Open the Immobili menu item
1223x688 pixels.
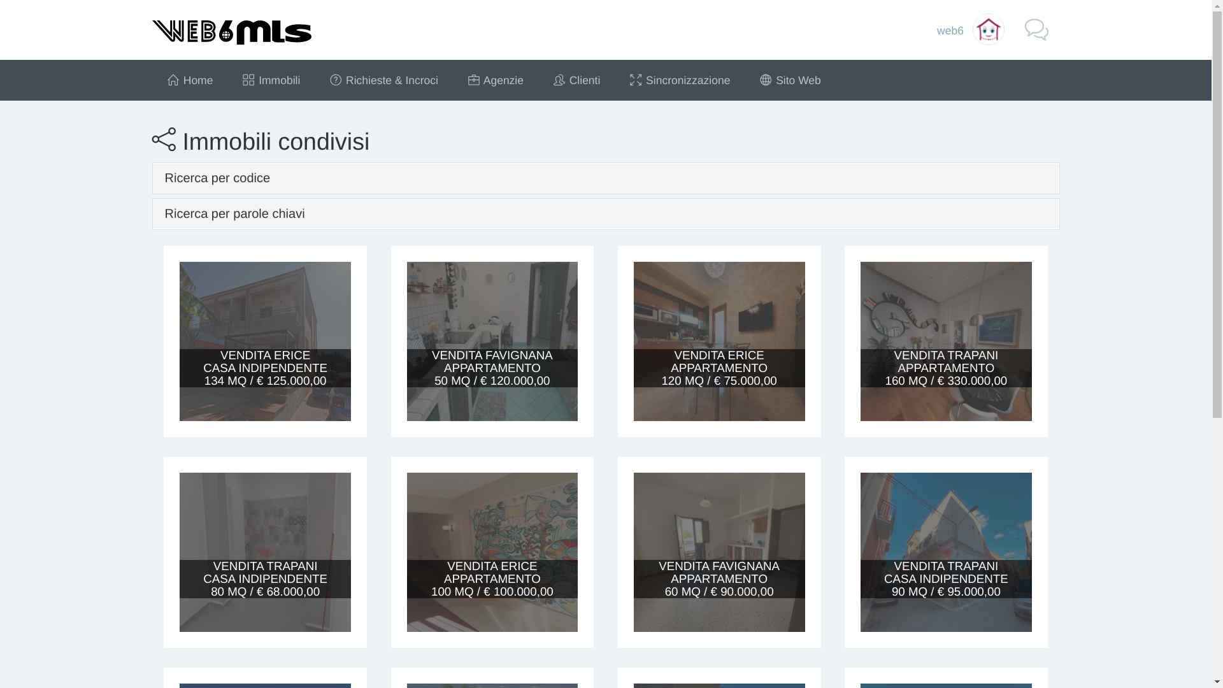pyautogui.click(x=271, y=80)
